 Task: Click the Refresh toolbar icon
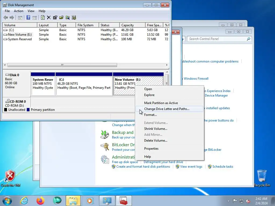click(43, 17)
